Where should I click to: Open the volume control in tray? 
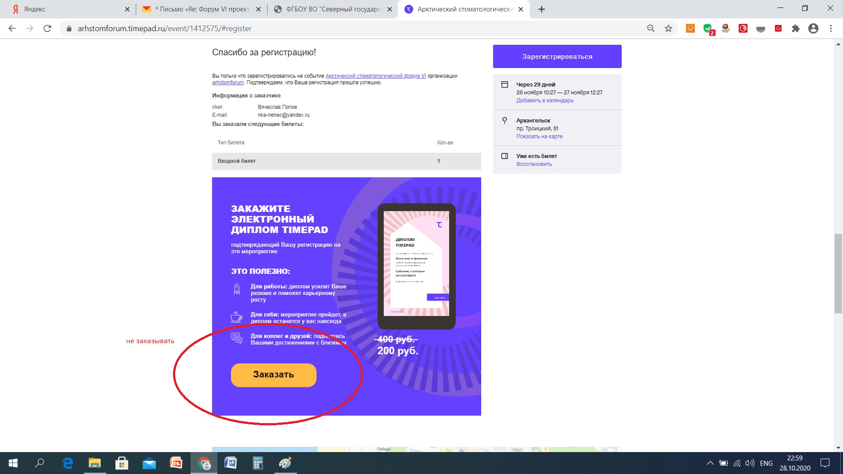point(750,463)
